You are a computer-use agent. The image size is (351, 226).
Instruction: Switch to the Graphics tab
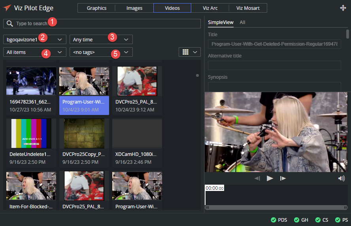(x=96, y=8)
